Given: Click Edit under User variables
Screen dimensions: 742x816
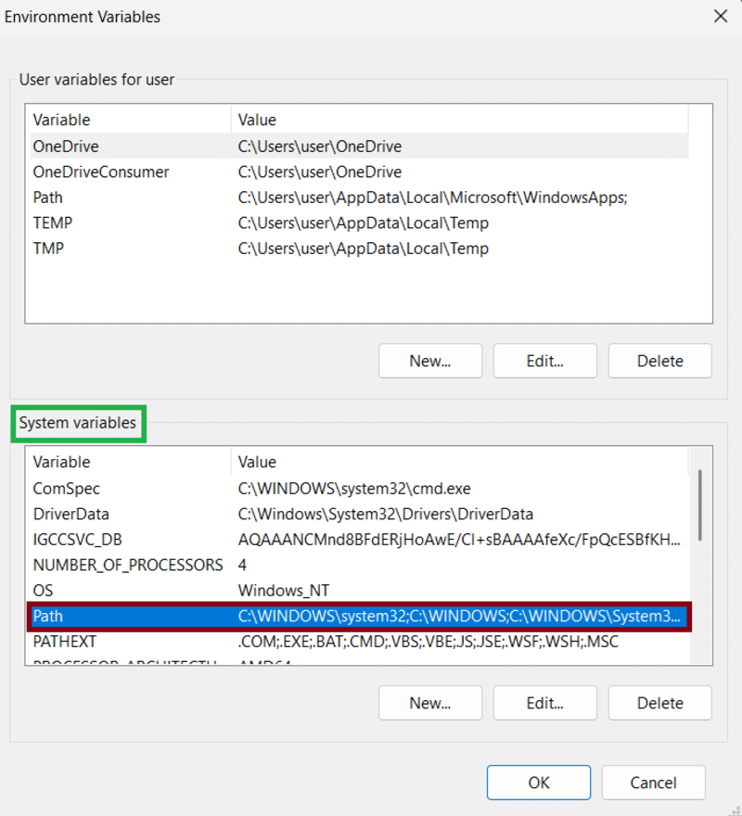Looking at the screenshot, I should 544,361.
